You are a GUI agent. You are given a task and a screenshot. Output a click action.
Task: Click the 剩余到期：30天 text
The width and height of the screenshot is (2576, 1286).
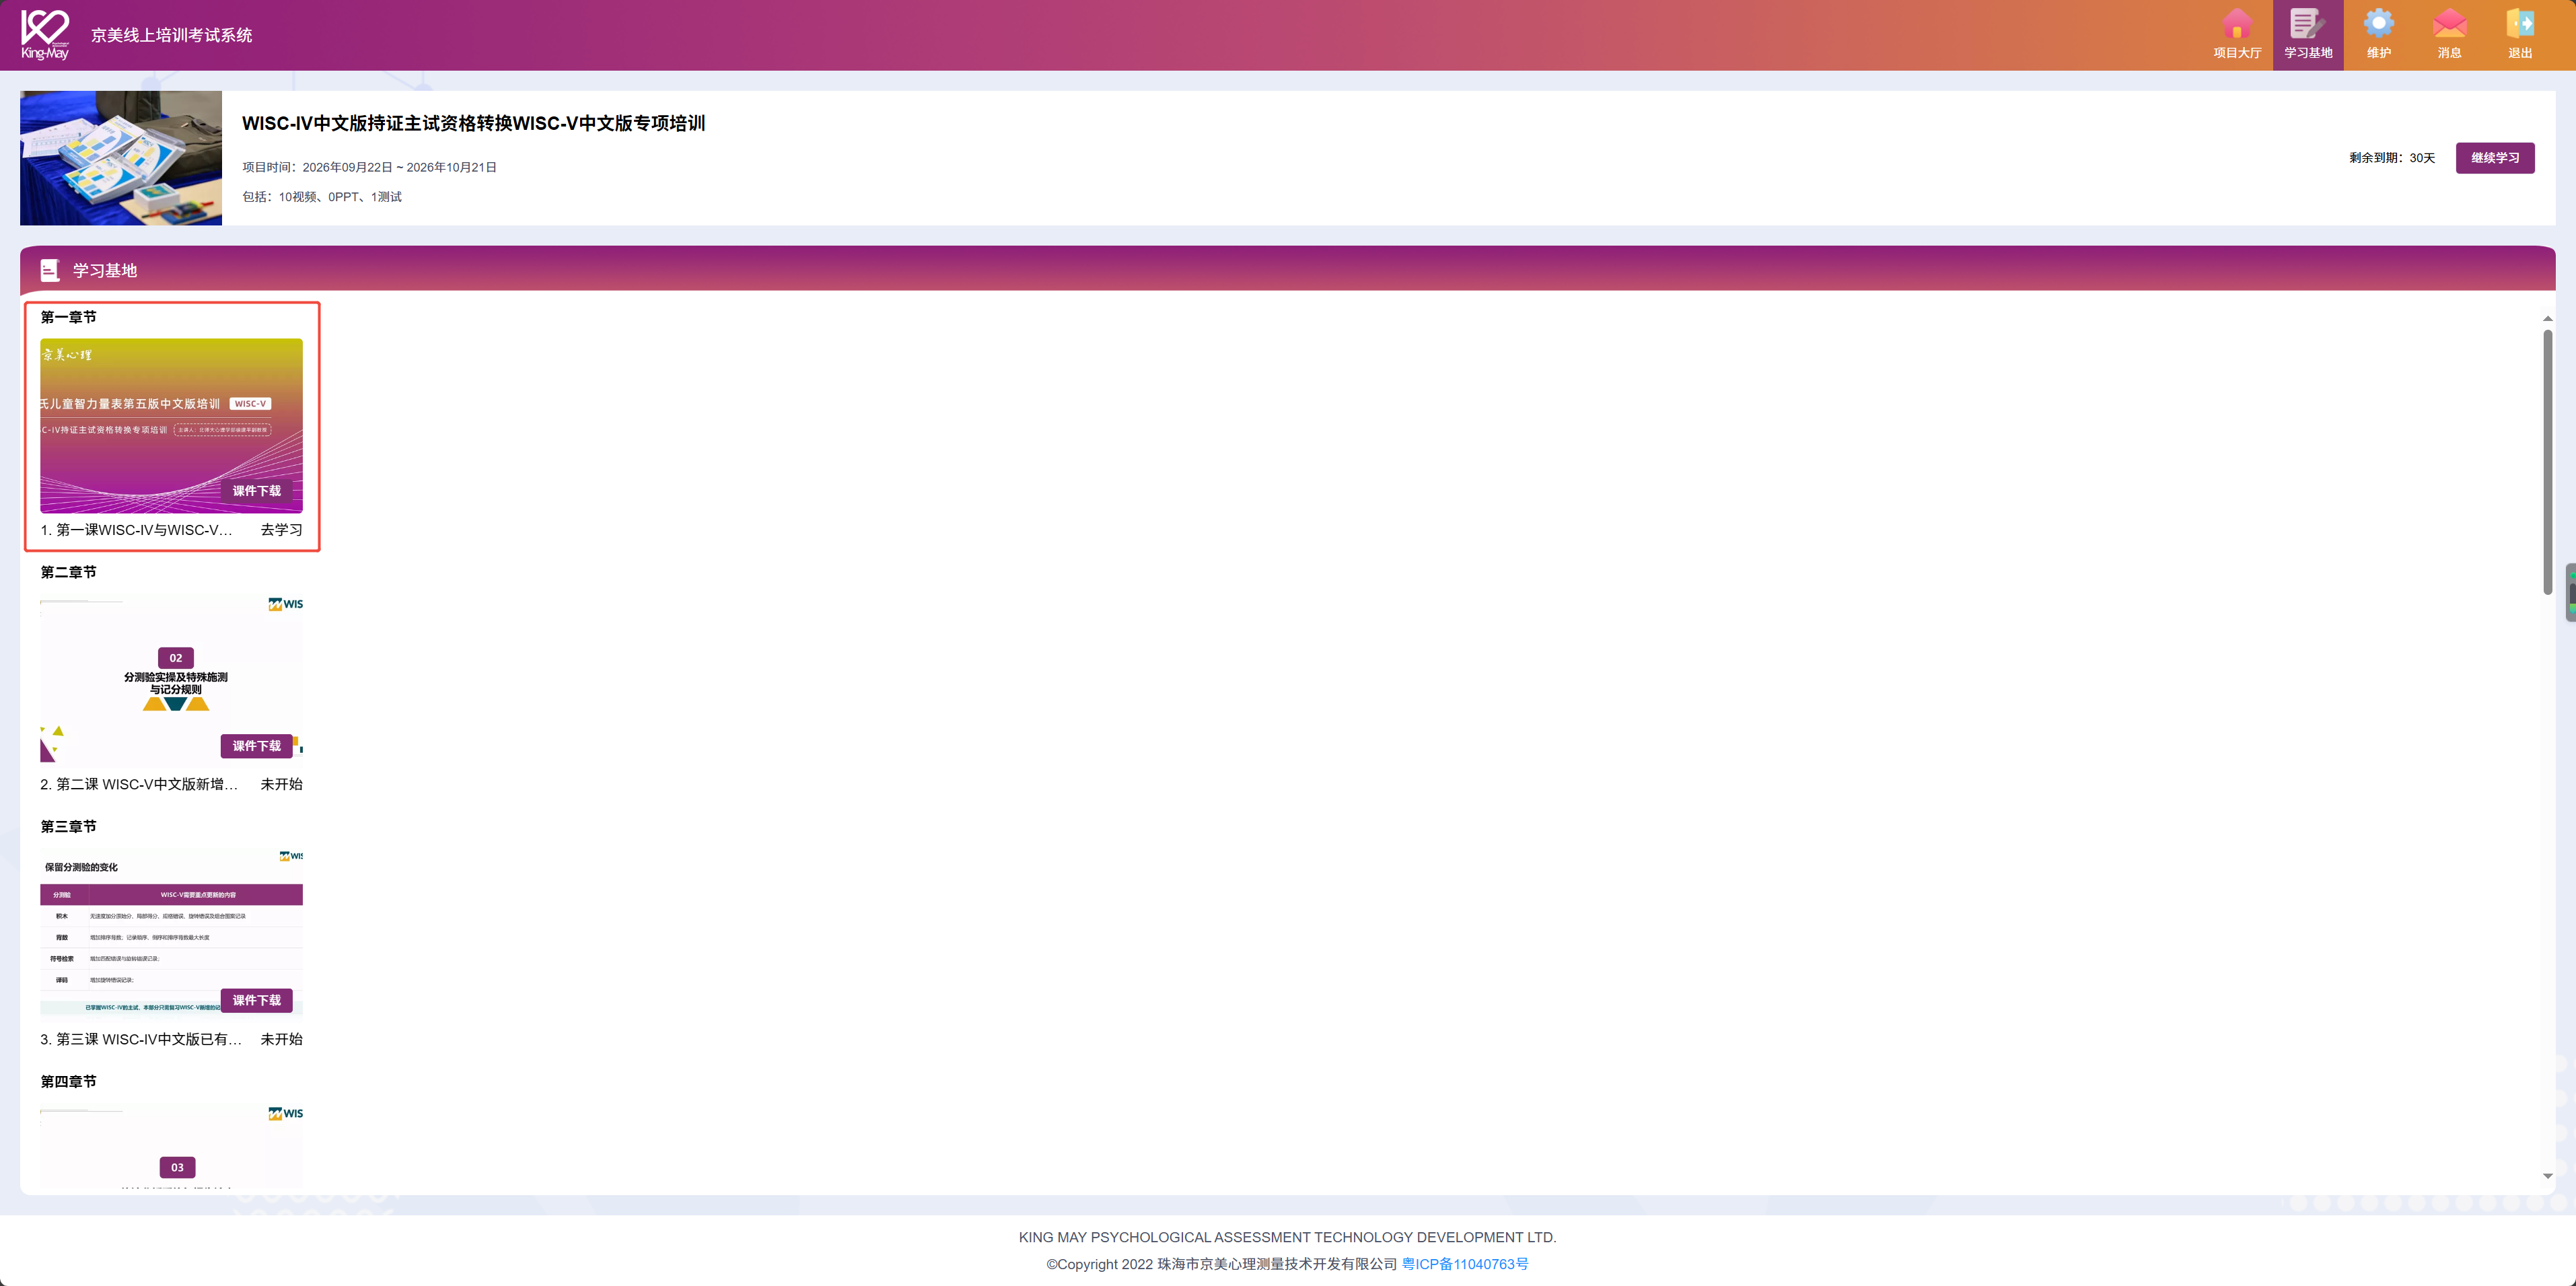(2392, 158)
